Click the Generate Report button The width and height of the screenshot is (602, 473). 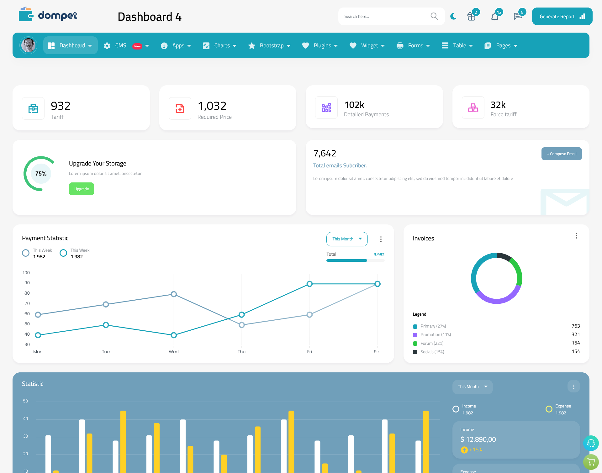pos(562,16)
